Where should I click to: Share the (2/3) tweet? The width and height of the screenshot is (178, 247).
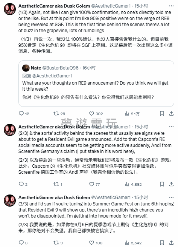point(171,184)
